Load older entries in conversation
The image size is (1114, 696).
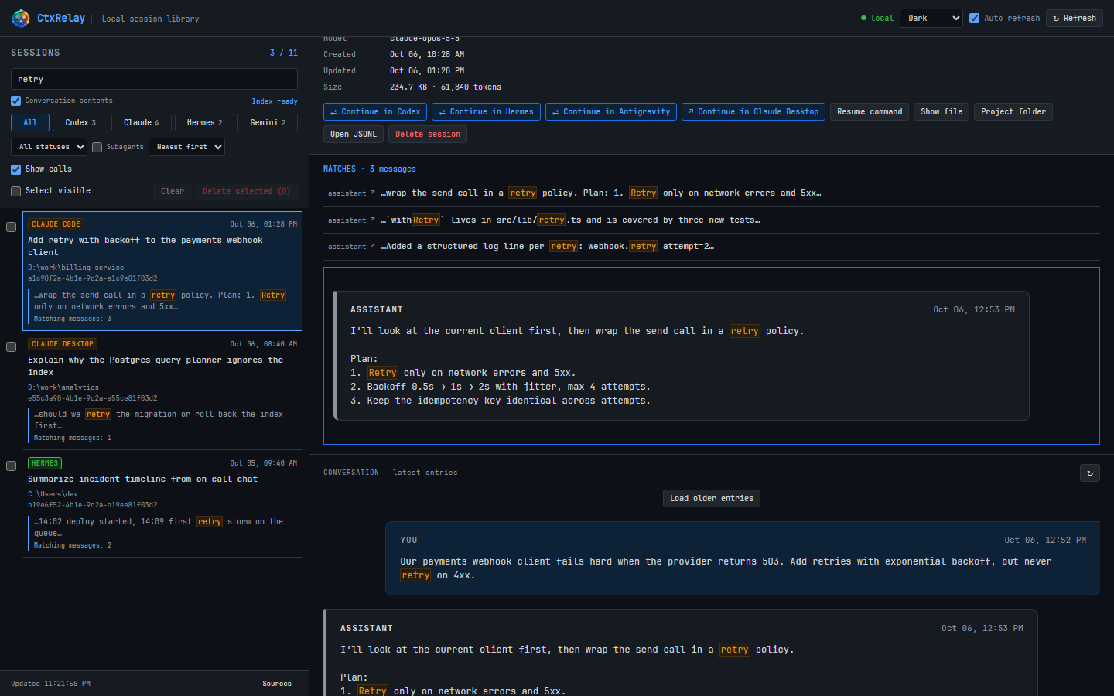point(712,499)
